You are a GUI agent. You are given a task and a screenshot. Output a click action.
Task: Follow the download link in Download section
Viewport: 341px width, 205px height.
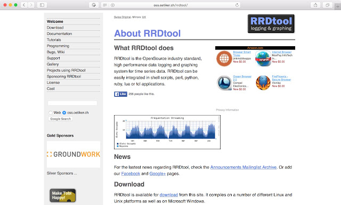pos(169,195)
